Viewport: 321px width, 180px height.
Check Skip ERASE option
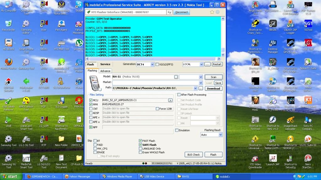(95, 152)
